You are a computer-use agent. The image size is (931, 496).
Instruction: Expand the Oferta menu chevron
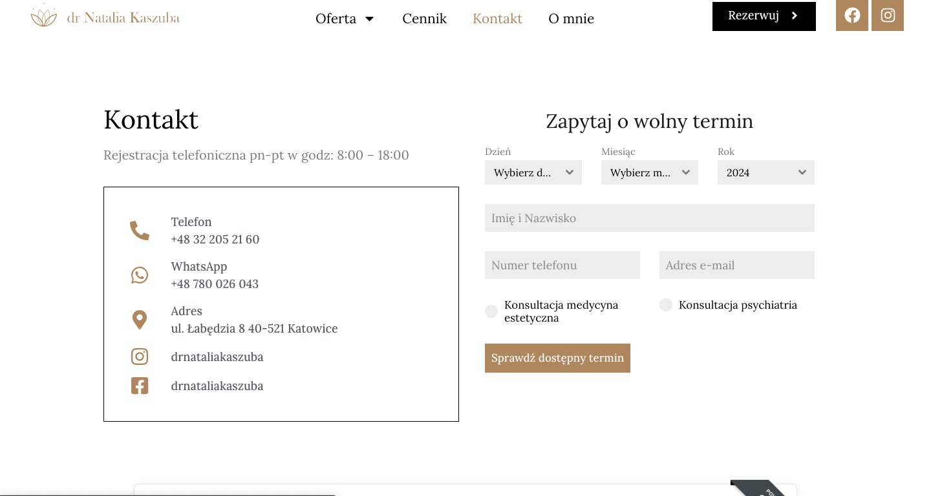(369, 19)
